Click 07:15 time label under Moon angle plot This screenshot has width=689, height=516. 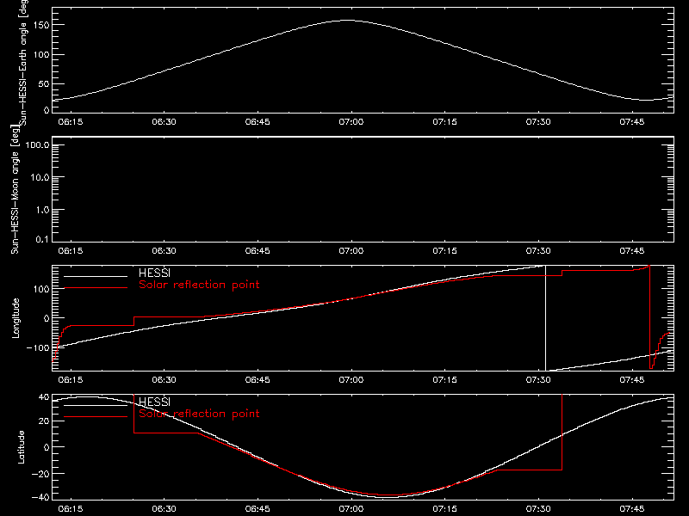click(444, 250)
